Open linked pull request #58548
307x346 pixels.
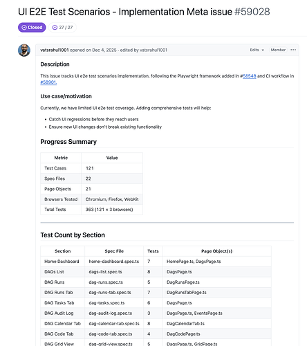(250, 76)
